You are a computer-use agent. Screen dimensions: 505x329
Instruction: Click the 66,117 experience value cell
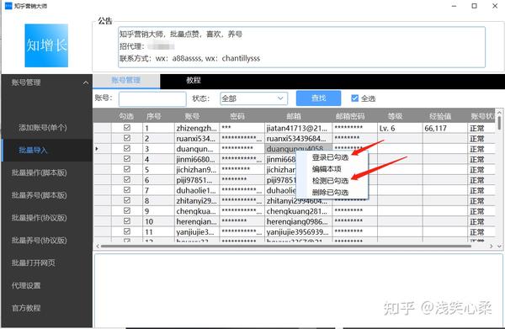(444, 128)
